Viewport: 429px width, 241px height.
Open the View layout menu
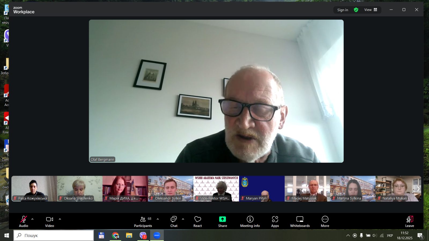tap(371, 10)
